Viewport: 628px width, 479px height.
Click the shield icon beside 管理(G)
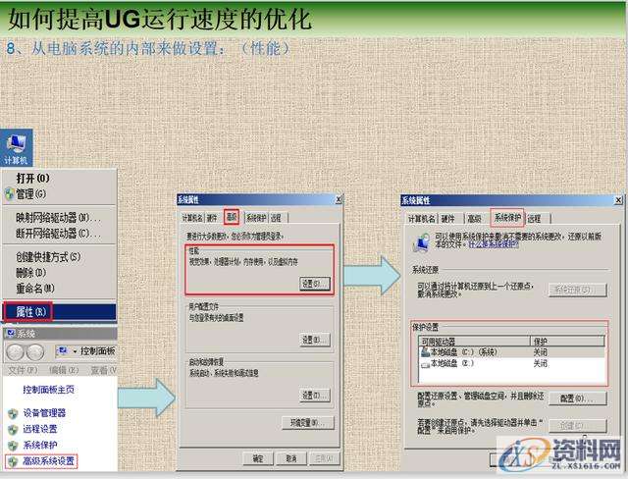tap(10, 194)
